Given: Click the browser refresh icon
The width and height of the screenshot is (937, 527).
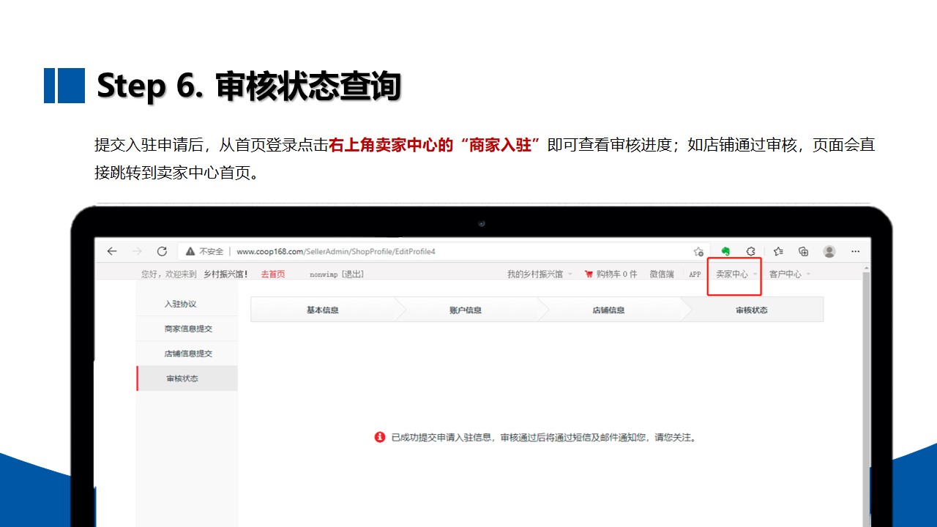Looking at the screenshot, I should coord(162,251).
